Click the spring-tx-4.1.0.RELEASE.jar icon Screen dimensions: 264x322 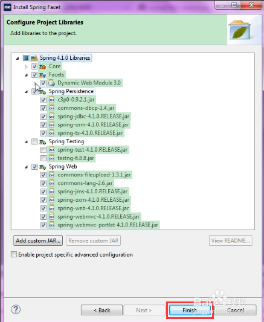coord(51,134)
